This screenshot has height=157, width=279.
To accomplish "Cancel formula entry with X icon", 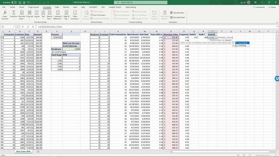I will coord(23,27).
